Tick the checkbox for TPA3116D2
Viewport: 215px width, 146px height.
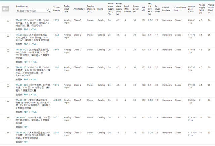click(x=8, y=68)
